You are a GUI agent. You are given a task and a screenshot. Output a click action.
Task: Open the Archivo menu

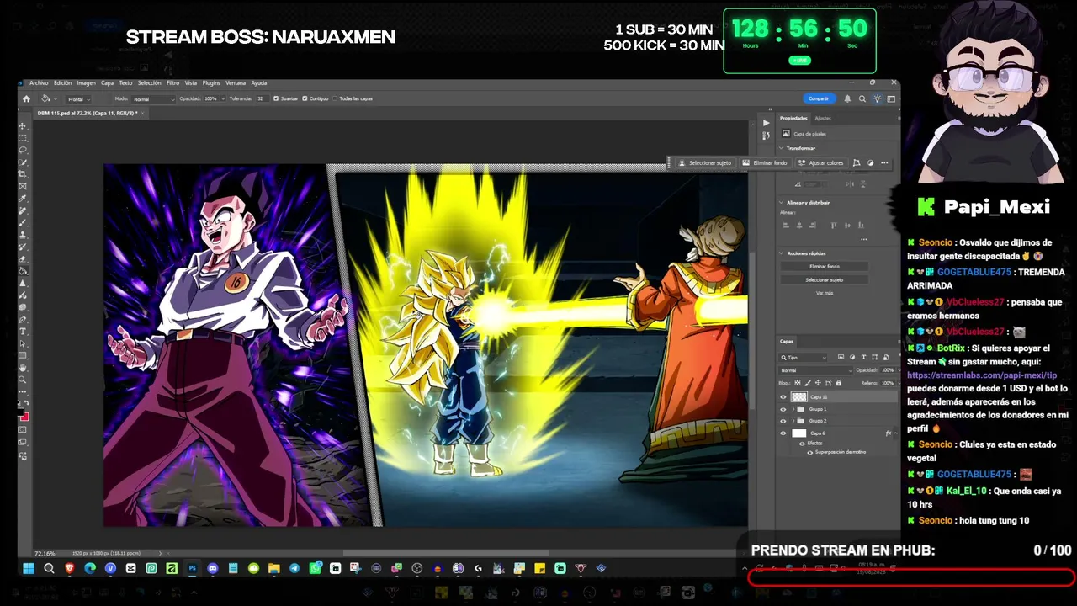coord(39,83)
